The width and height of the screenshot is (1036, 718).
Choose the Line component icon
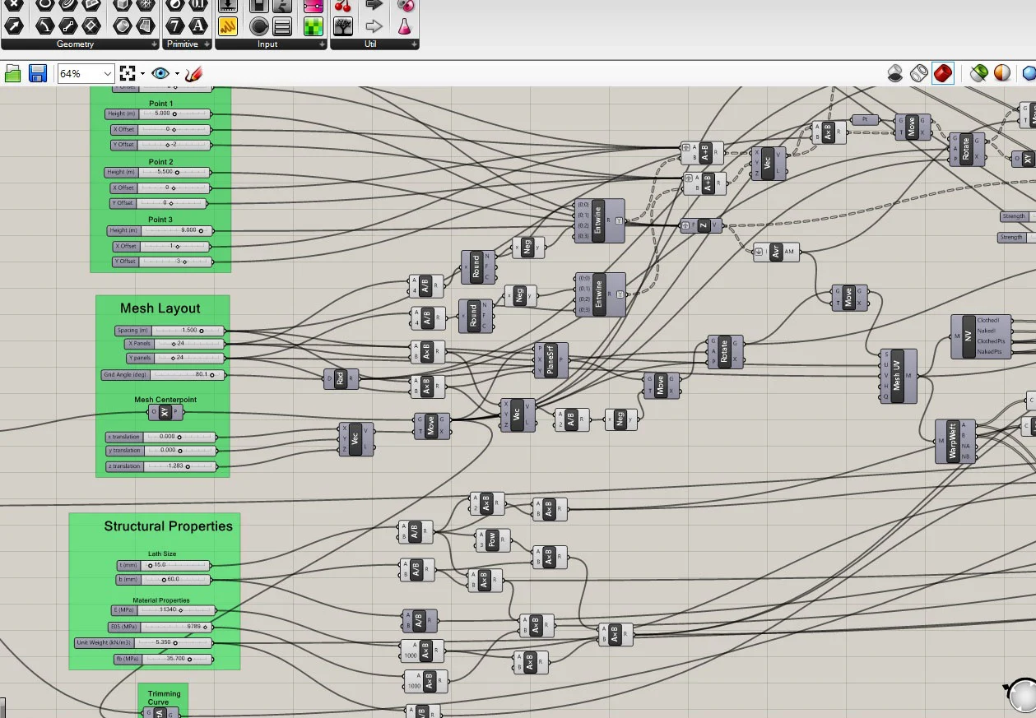pos(67,26)
